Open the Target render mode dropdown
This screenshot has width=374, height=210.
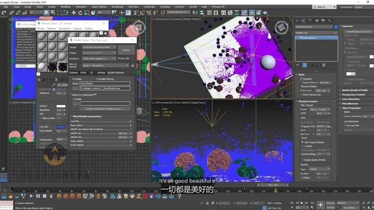pos(99,47)
